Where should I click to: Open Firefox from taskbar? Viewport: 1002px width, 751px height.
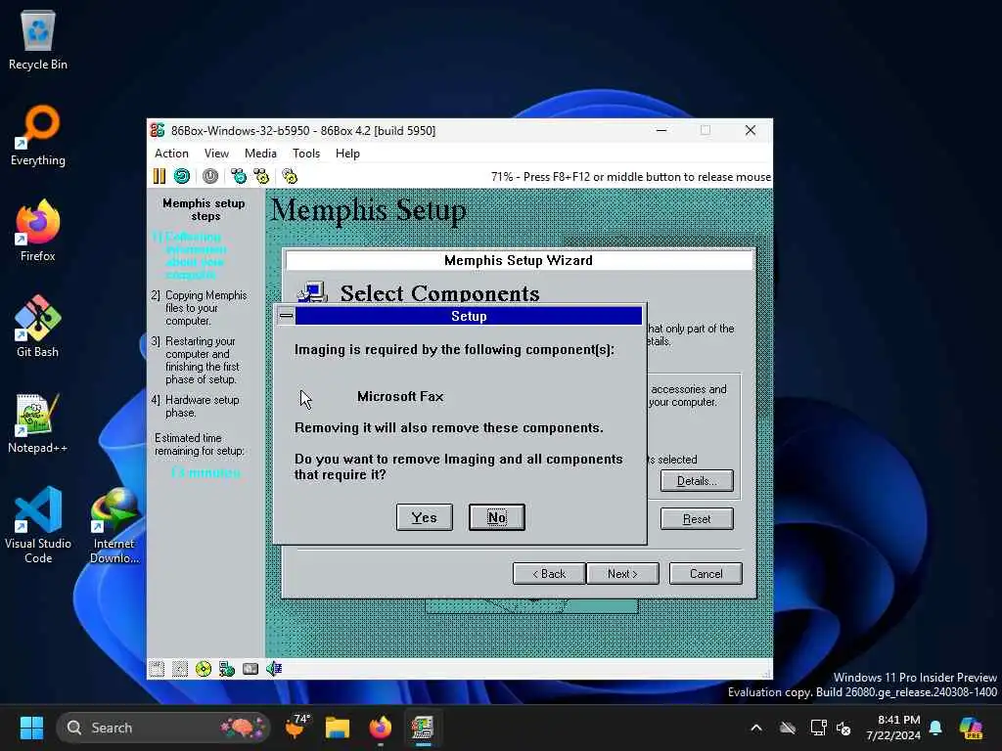[381, 728]
